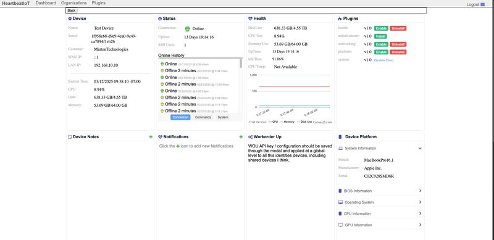Click the heart icon beside Health heading
This screenshot has height=240, width=494.
coord(250,19)
